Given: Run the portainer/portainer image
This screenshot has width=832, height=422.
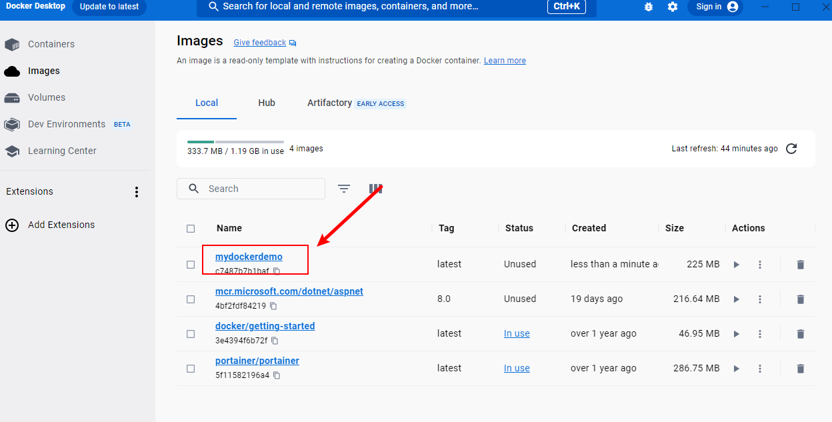Looking at the screenshot, I should tap(737, 369).
